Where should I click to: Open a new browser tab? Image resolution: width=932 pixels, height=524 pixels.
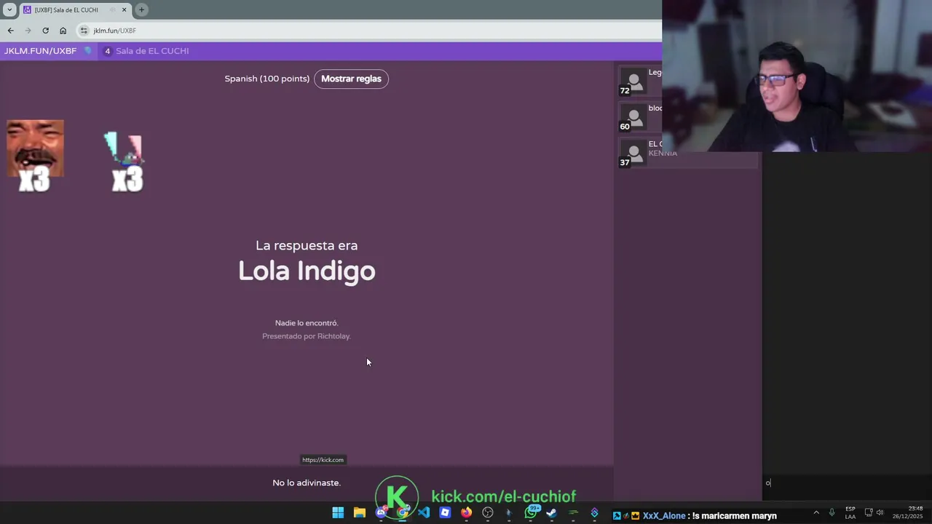[141, 9]
